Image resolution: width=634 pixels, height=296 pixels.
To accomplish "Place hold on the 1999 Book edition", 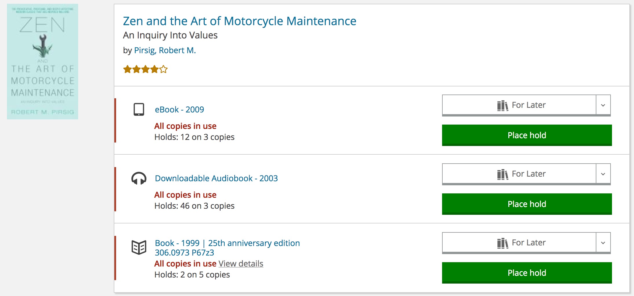I will [x=527, y=273].
